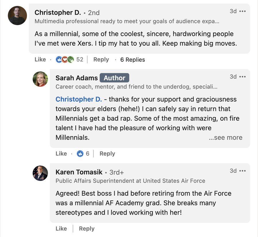Open Karen Tomasik's profile photo
The image size is (258, 237).
[40, 173]
